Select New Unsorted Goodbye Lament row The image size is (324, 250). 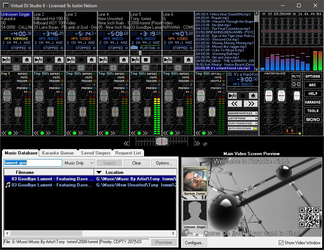90,185
